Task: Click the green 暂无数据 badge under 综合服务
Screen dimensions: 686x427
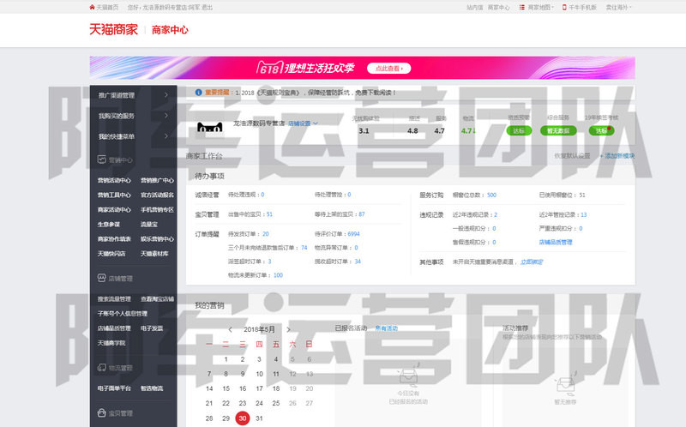Action: [x=558, y=130]
